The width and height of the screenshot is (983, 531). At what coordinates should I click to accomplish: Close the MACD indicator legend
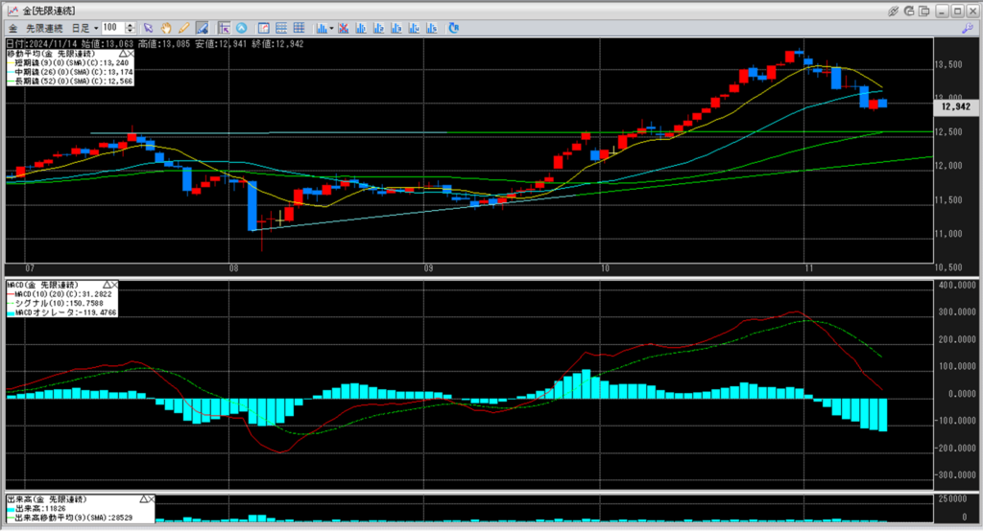pos(114,285)
